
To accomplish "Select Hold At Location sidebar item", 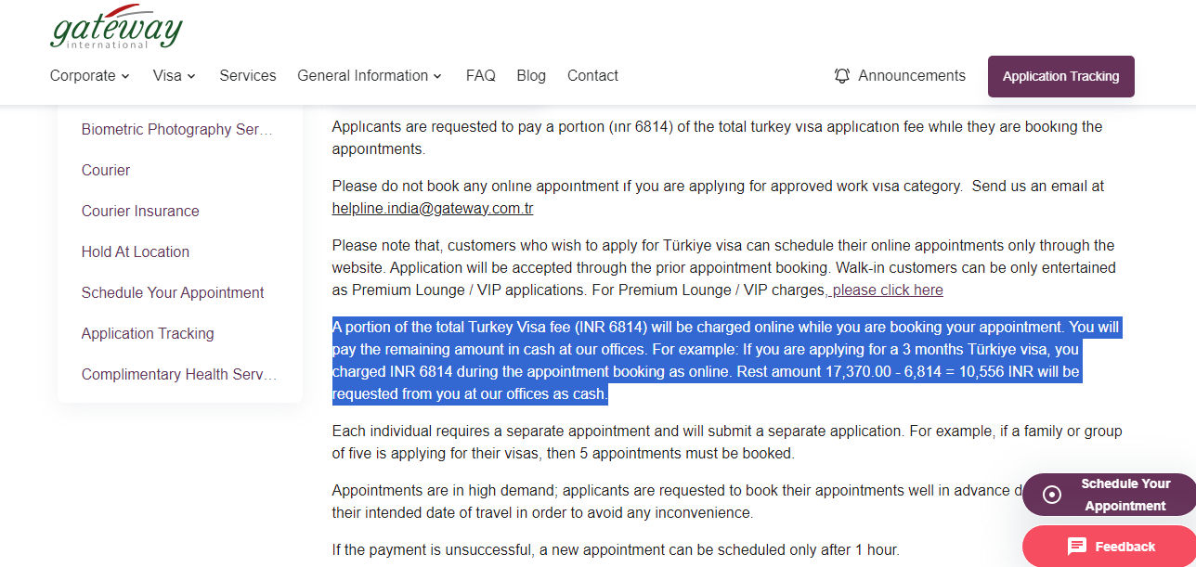I will (136, 252).
